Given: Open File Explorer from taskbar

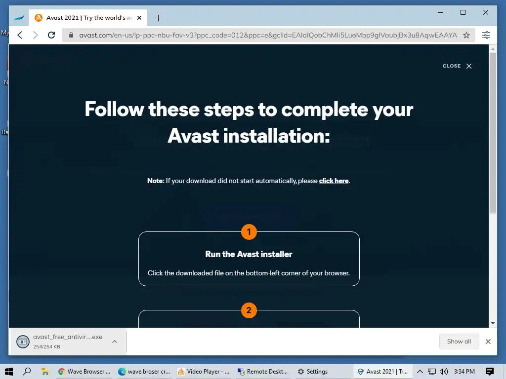Looking at the screenshot, I should coord(45,372).
